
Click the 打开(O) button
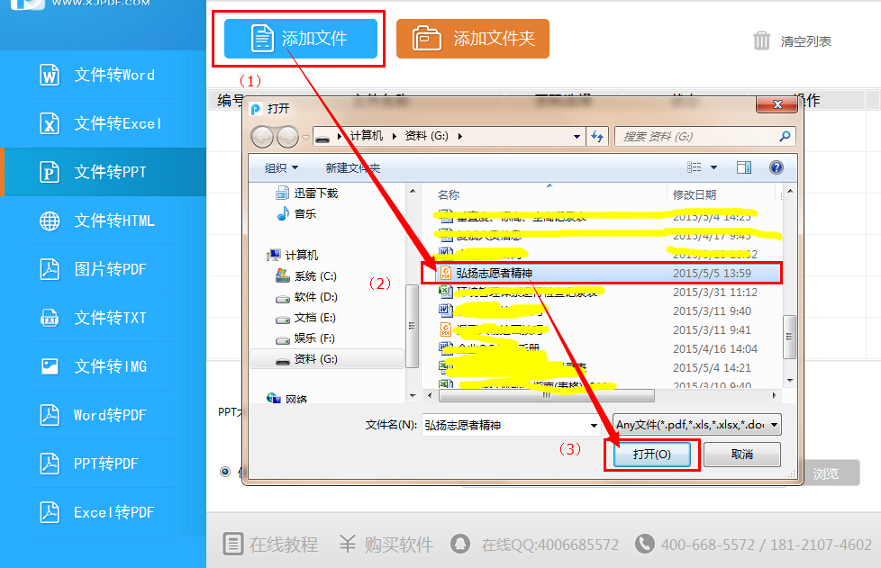pos(652,455)
